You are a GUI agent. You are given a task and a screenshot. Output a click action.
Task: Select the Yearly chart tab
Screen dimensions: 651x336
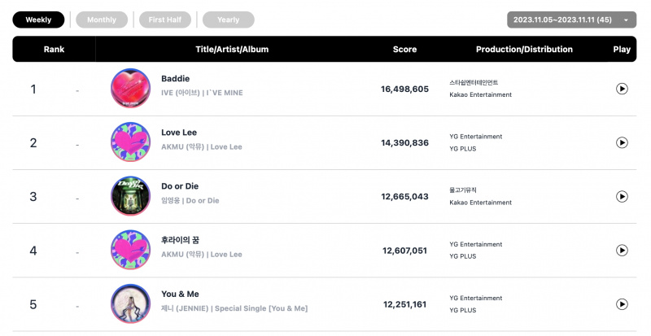pyautogui.click(x=229, y=20)
